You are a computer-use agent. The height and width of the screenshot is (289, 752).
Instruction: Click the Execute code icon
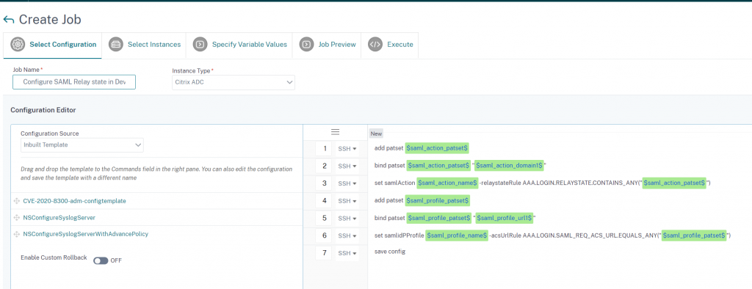(x=375, y=45)
